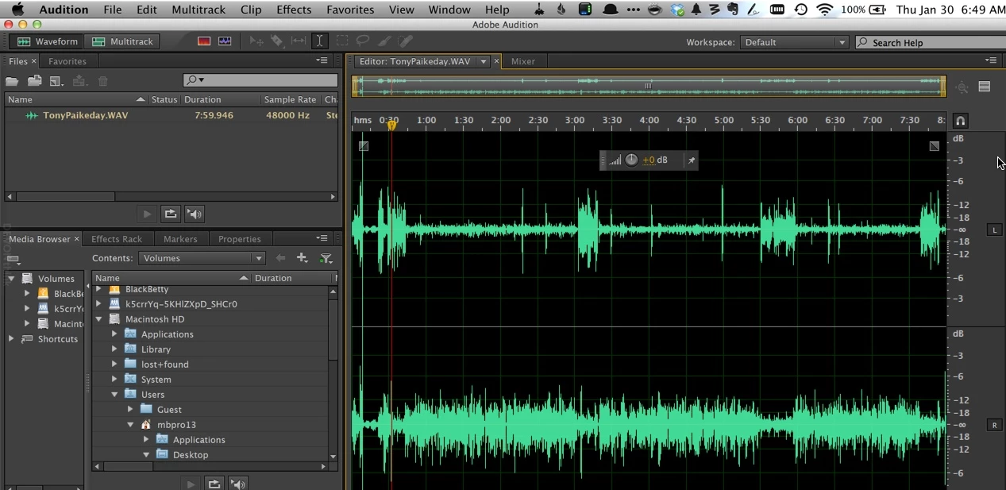Screen dimensions: 1006x490
Task: Select the Lasso Selection tool
Action: tap(363, 41)
